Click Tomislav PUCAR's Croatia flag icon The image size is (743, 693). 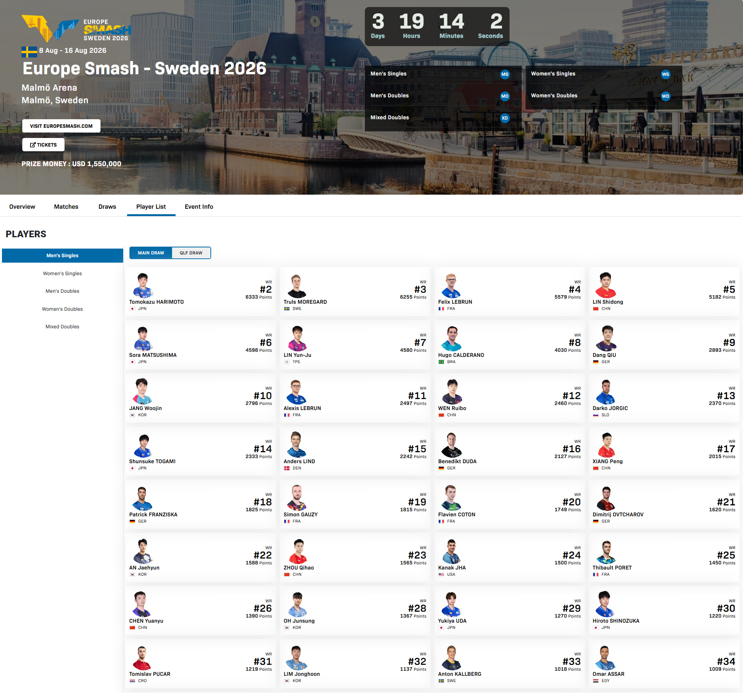pos(133,681)
